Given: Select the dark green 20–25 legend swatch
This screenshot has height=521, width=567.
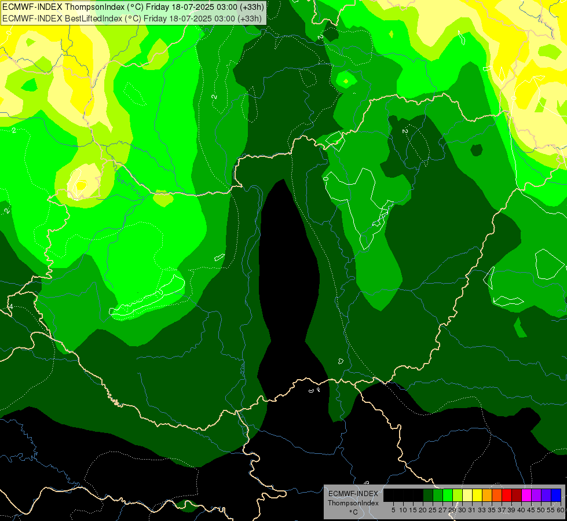Looking at the screenshot, I should click(429, 495).
